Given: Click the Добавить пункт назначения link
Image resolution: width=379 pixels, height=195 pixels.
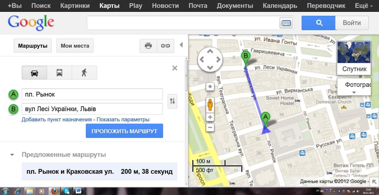Looking at the screenshot, I should tap(57, 120).
